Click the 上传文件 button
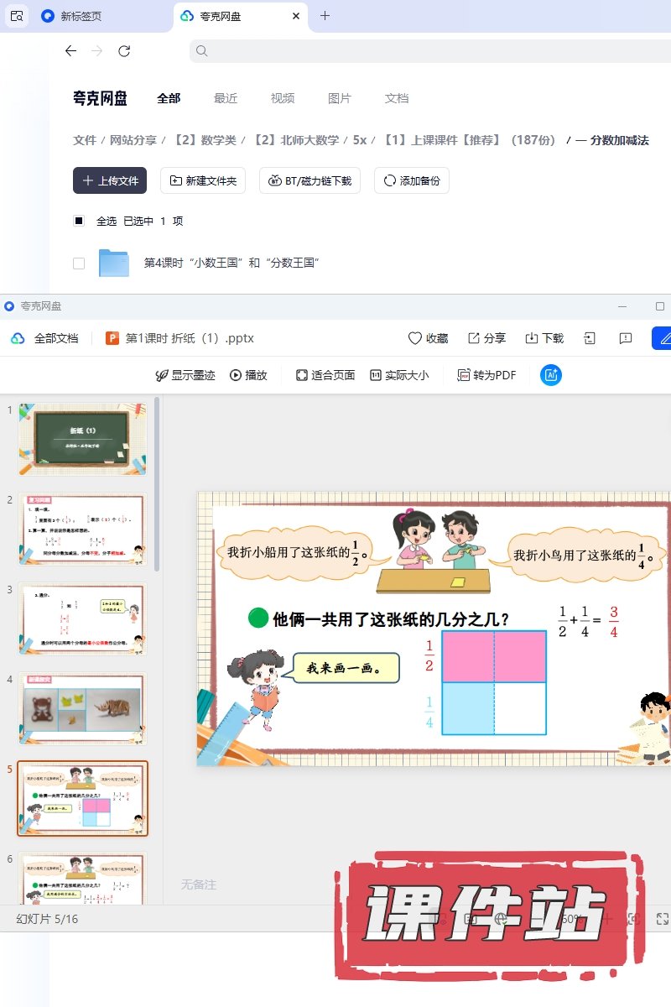This screenshot has height=1007, width=671. (110, 180)
